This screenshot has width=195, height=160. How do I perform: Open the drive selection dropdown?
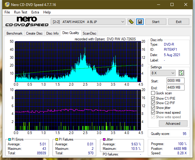tap(88, 22)
